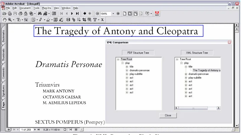241x135 pixels.
Task: Go to next page via toolbar arrow
Action: coord(72,14)
